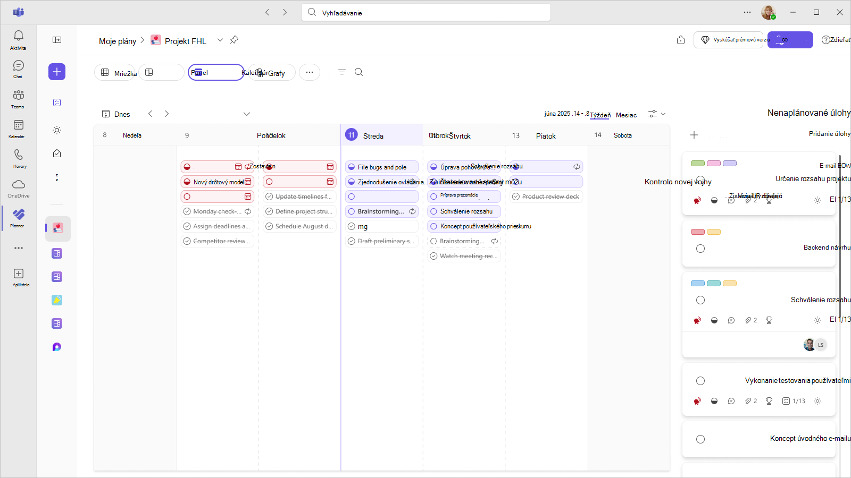Reopen completed 'Product review deck' task
Viewport: 851px width, 478px height.
coord(516,197)
